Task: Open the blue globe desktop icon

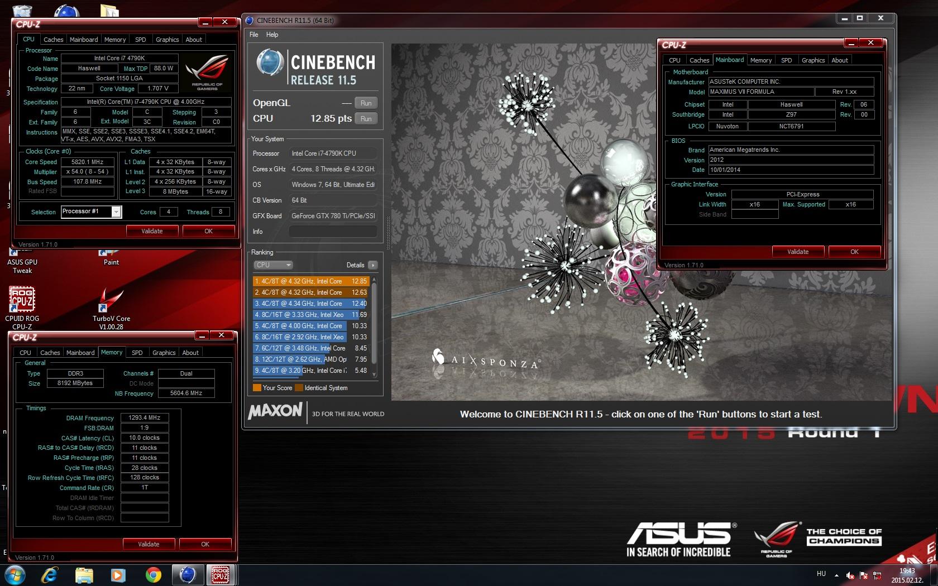Action: pos(66,10)
